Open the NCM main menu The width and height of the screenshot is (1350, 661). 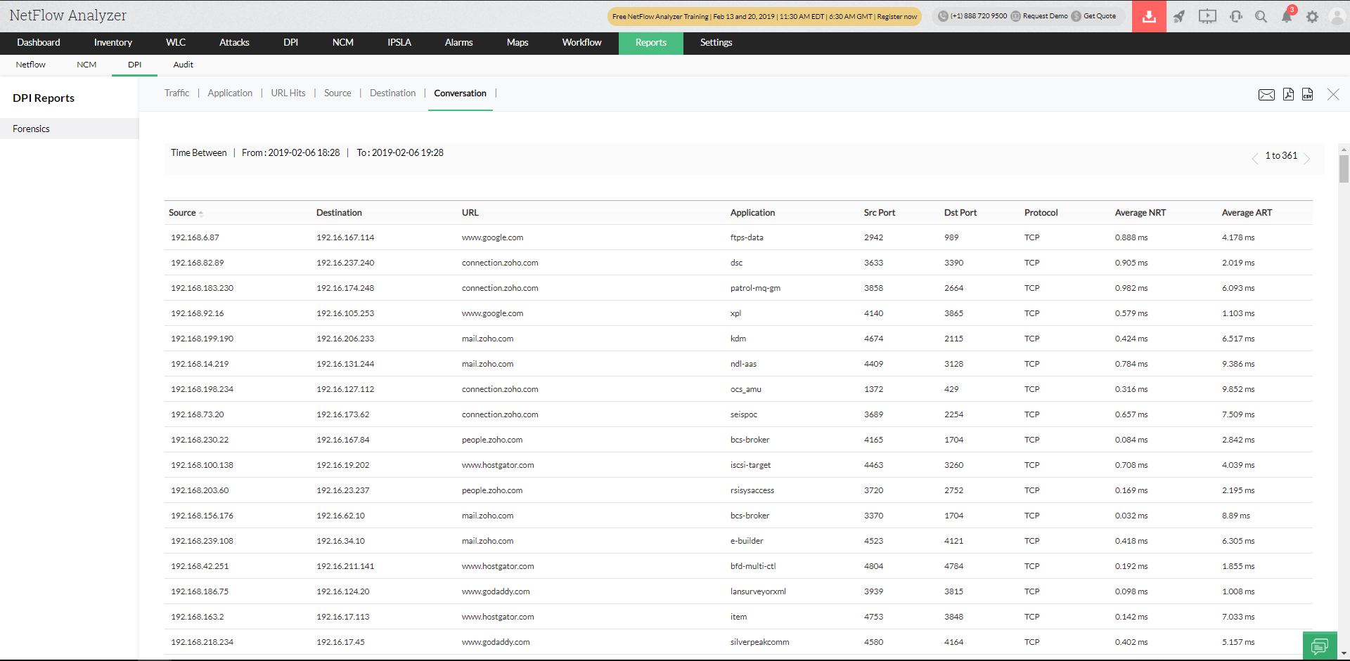tap(343, 43)
